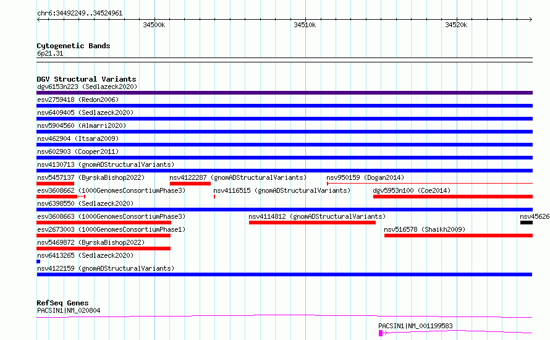Select the blue nsv4122159 variant bar
Viewport: 550px width, 340px height.
tap(284, 274)
